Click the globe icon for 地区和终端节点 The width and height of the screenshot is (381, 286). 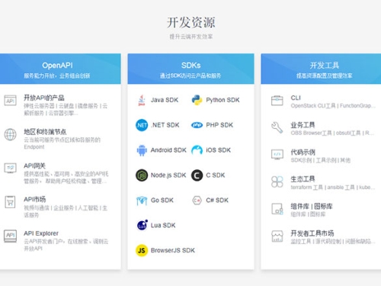[10, 134]
